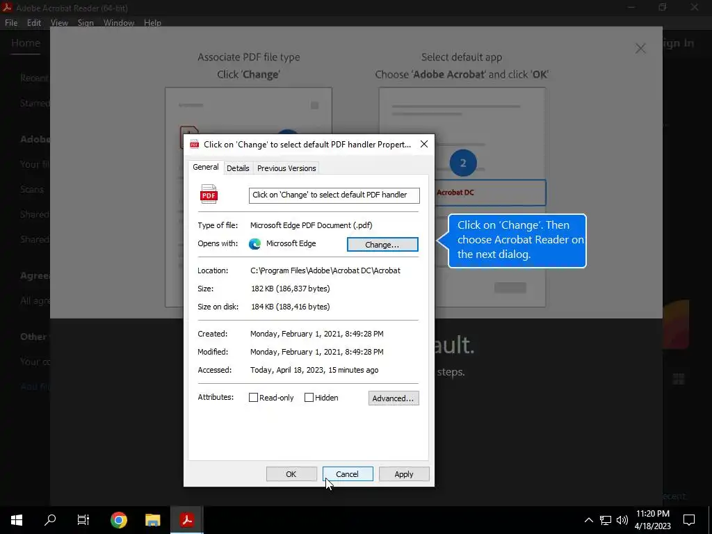Viewport: 712px width, 534px height.
Task: Click the network icon in system tray
Action: pos(606,520)
